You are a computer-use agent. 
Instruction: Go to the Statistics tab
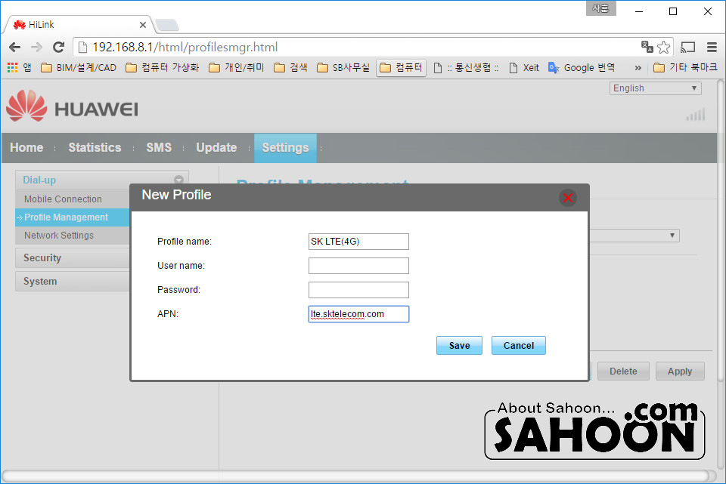(95, 147)
